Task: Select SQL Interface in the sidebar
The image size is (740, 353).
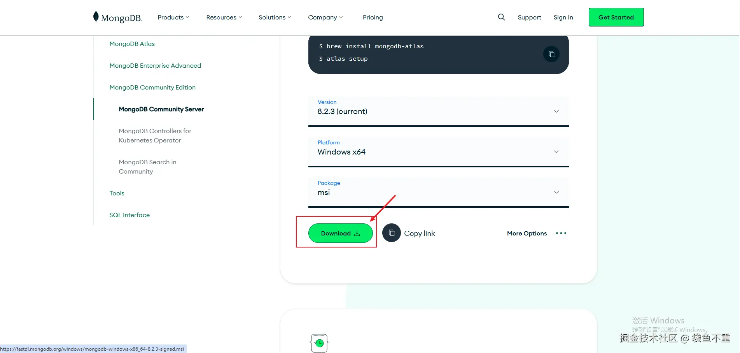Action: pos(129,215)
